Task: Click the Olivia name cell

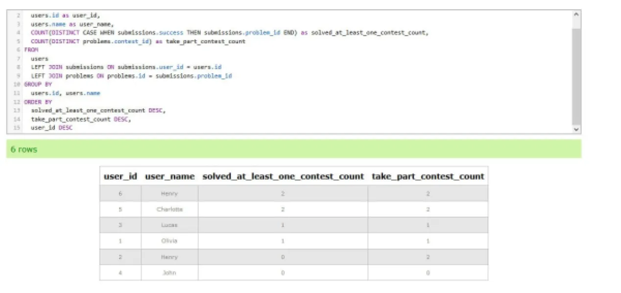Action: tap(169, 241)
